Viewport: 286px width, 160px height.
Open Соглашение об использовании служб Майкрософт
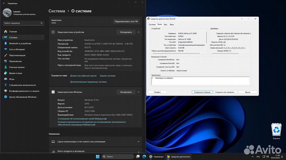tap(82, 119)
